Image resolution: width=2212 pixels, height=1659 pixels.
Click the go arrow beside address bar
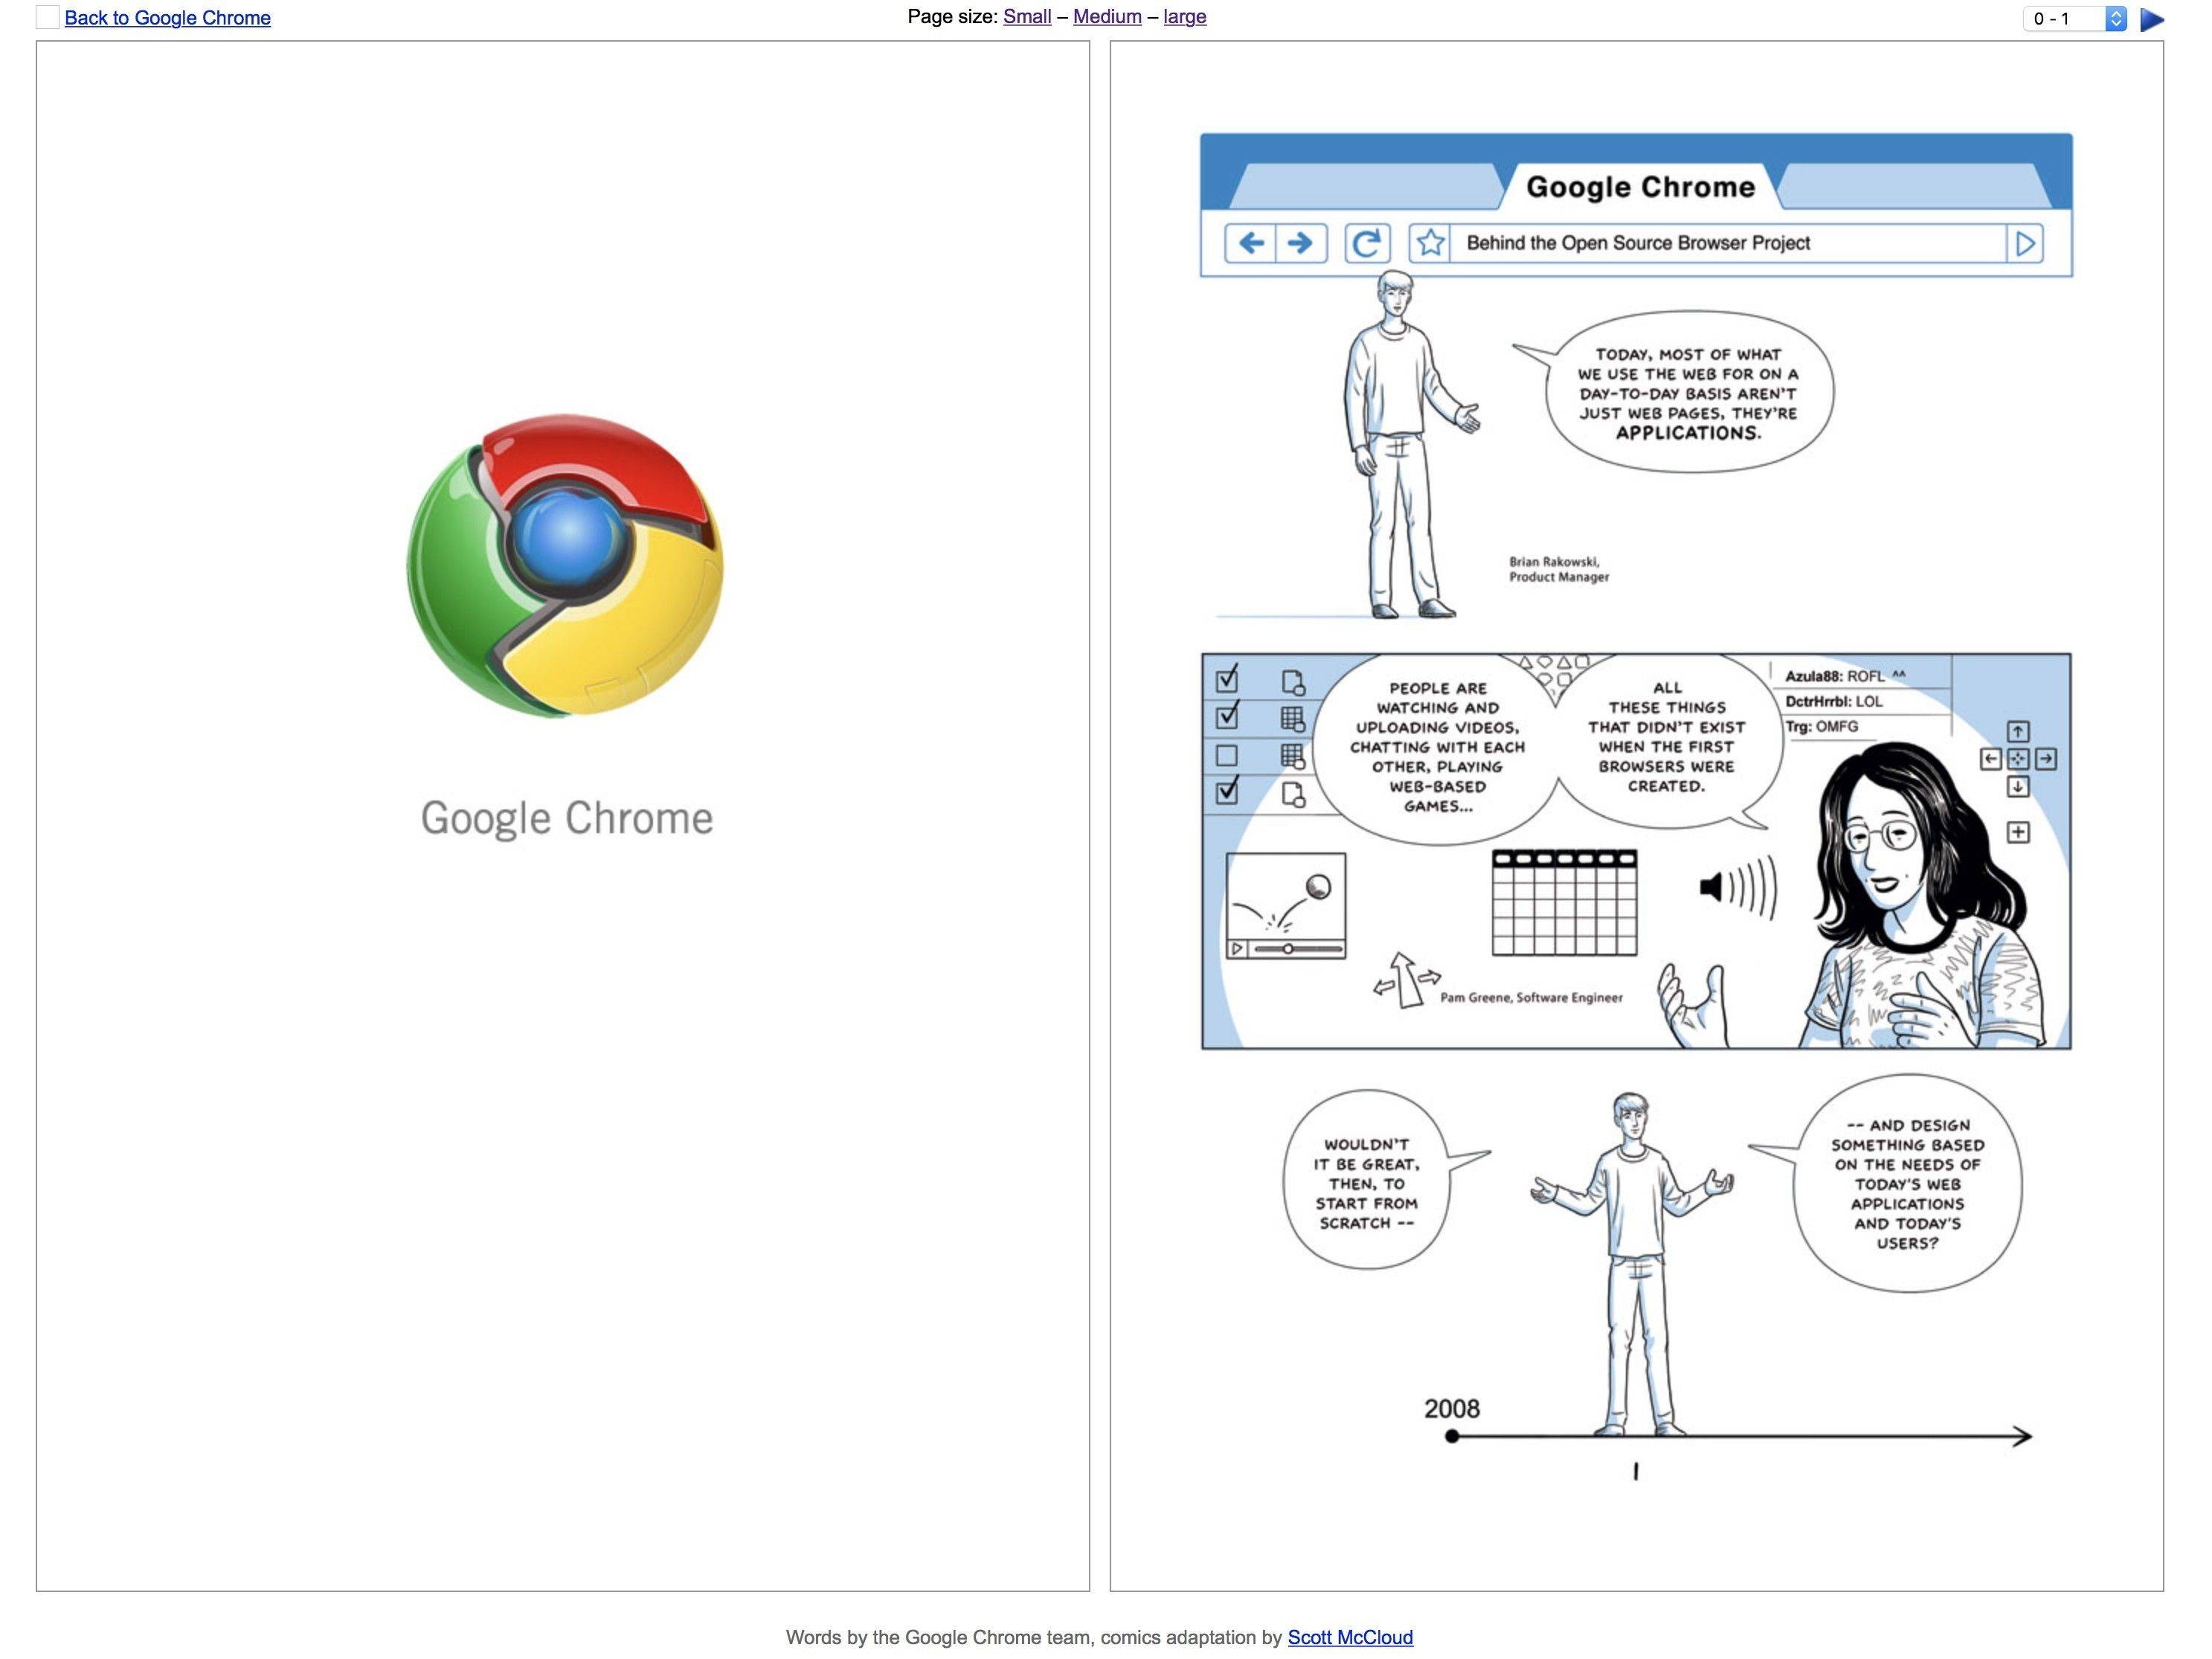tap(2025, 244)
